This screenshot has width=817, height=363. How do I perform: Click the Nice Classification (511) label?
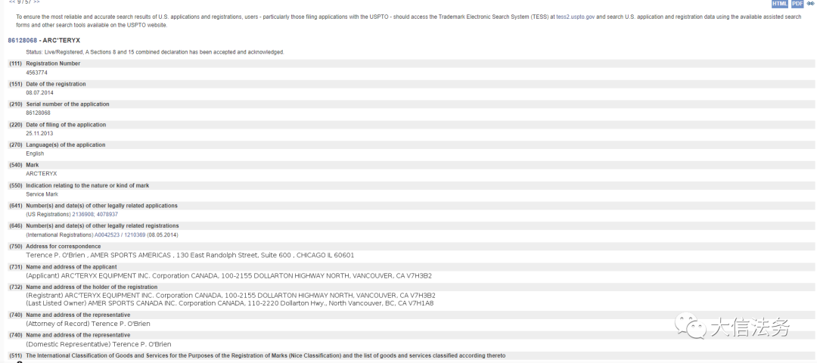click(266, 355)
